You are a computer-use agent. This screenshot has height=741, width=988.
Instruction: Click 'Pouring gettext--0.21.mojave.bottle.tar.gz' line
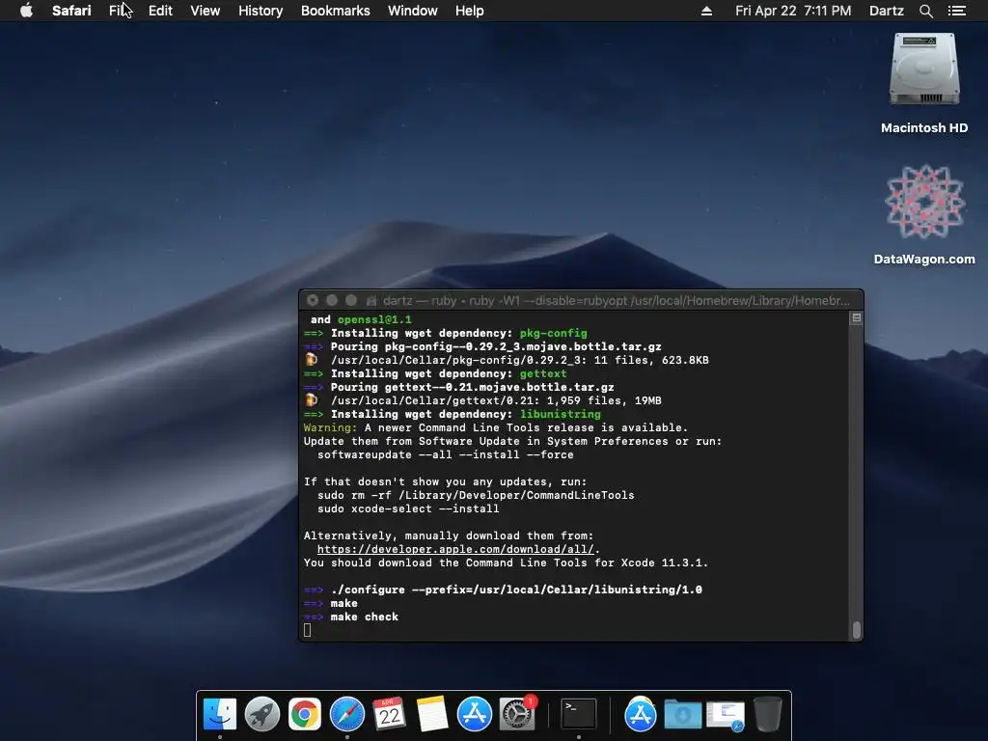click(472, 387)
